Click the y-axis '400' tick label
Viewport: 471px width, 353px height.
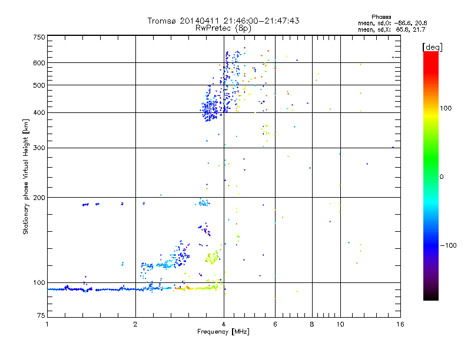(39, 112)
